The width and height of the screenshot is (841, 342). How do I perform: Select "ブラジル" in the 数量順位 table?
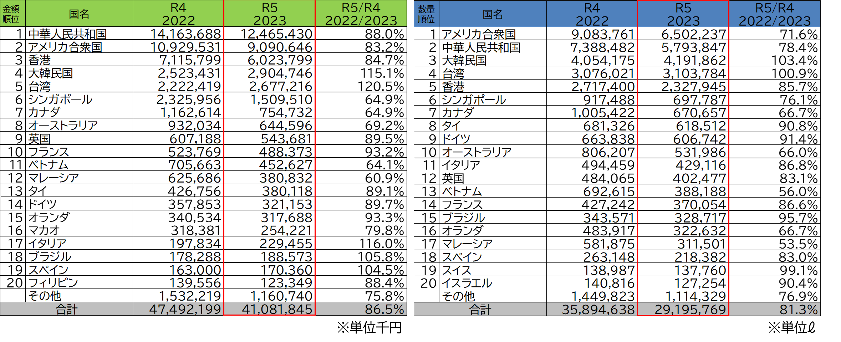tap(493, 218)
